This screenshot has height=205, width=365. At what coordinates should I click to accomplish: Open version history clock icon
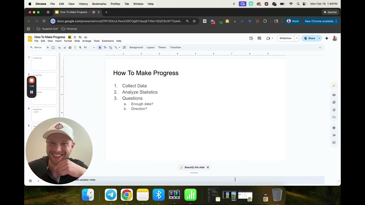click(x=251, y=38)
